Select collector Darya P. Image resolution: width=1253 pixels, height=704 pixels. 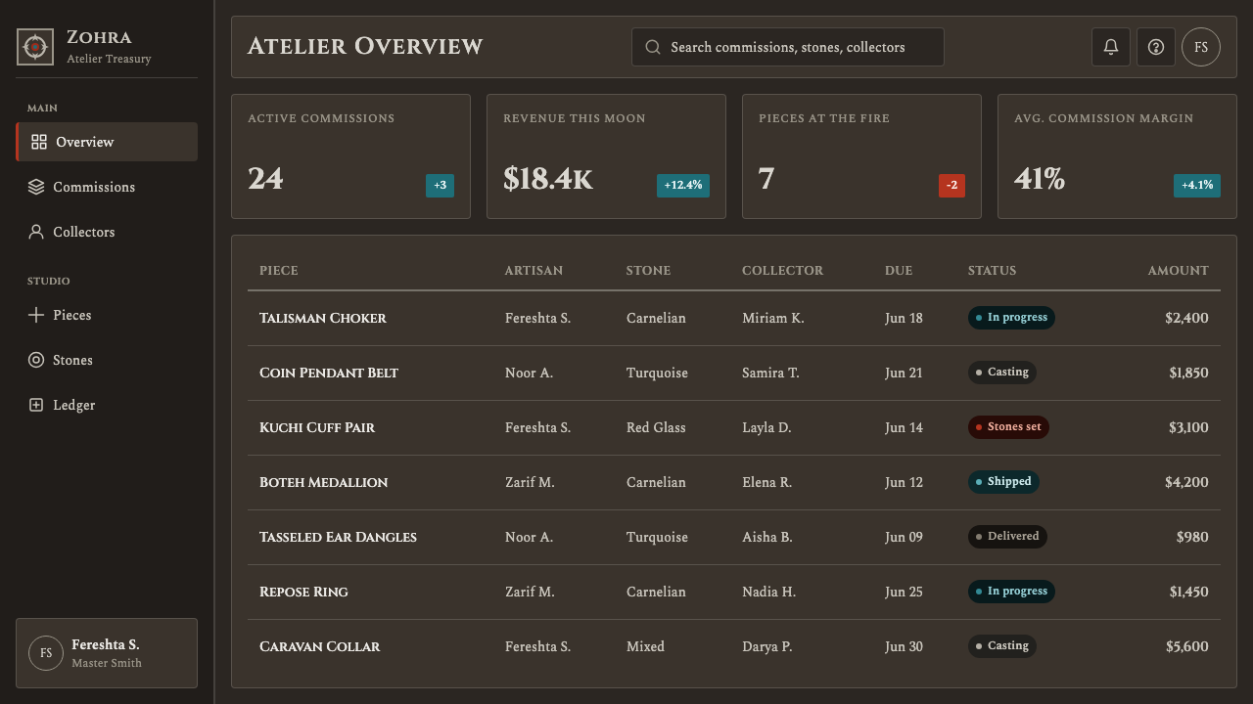point(766,646)
